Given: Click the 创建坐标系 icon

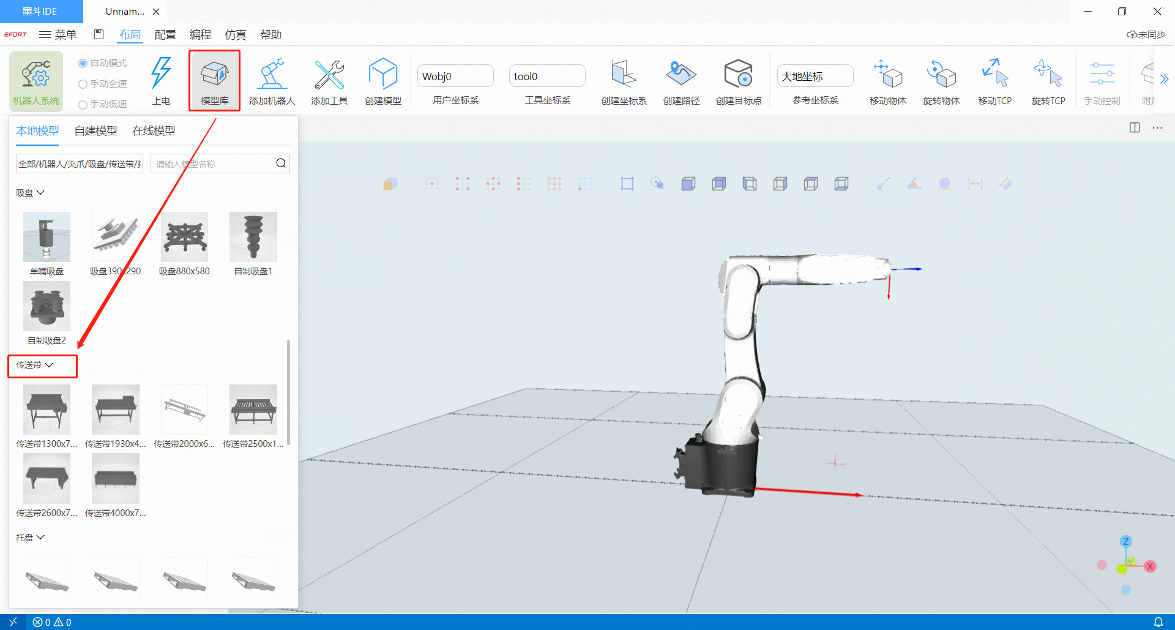Looking at the screenshot, I should click(x=624, y=75).
